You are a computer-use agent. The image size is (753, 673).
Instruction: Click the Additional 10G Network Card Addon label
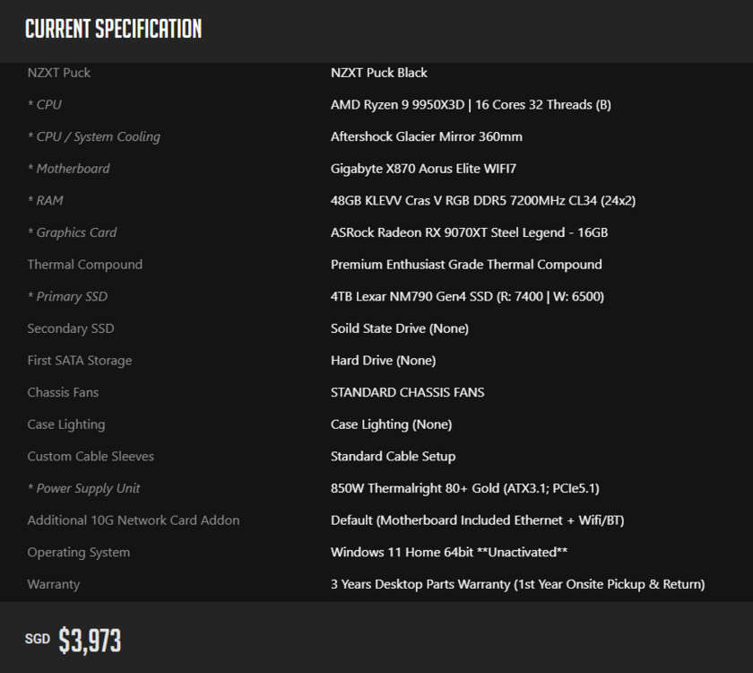click(x=134, y=520)
